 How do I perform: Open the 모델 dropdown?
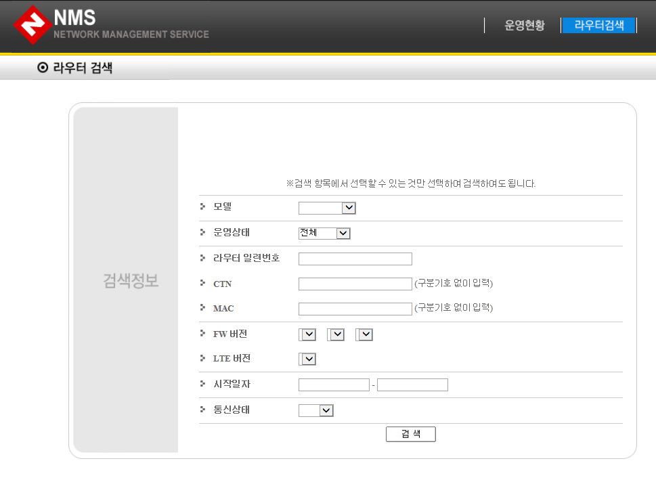(327, 208)
